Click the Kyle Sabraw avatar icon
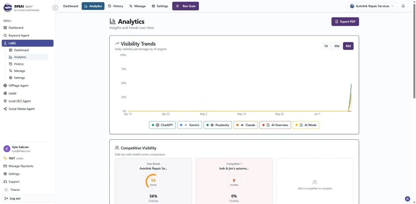Viewport: 416px width, 204px height. point(7,149)
